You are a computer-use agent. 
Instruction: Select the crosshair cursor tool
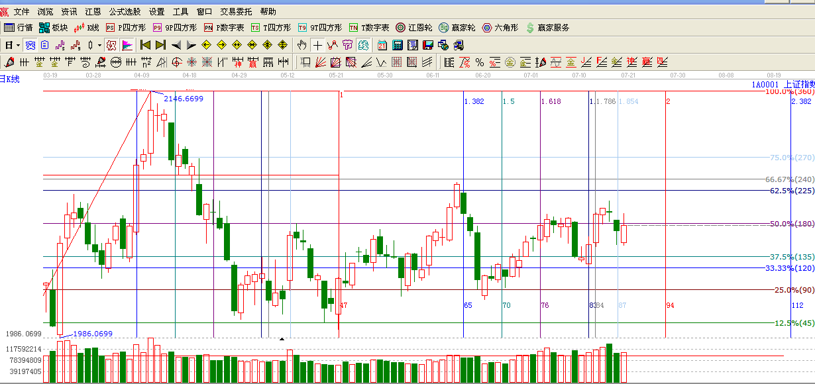[x=317, y=45]
